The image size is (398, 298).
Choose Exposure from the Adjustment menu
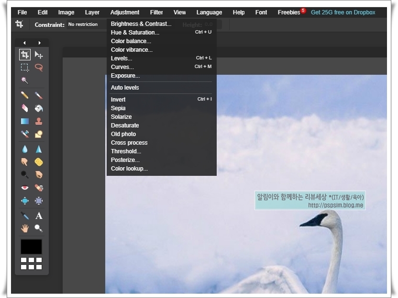click(x=162, y=76)
